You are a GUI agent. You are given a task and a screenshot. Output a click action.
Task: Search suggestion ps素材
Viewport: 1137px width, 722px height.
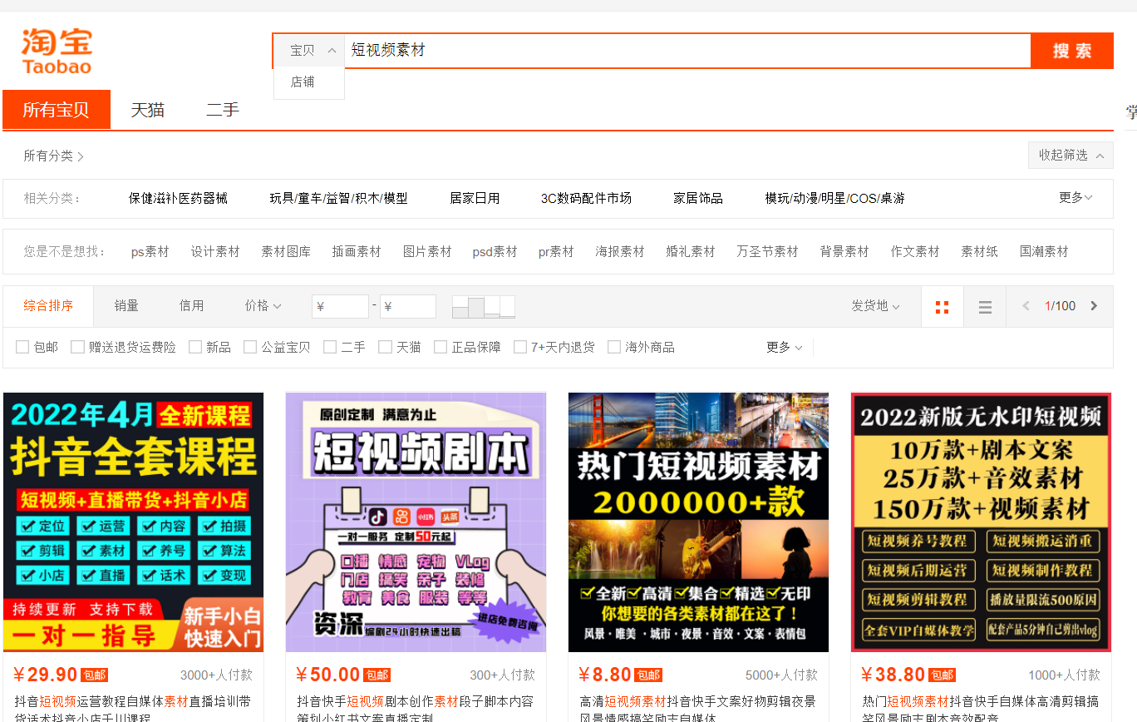[150, 251]
